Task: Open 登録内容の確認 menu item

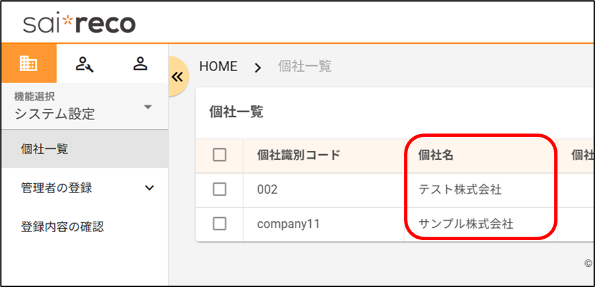Action: (x=62, y=227)
